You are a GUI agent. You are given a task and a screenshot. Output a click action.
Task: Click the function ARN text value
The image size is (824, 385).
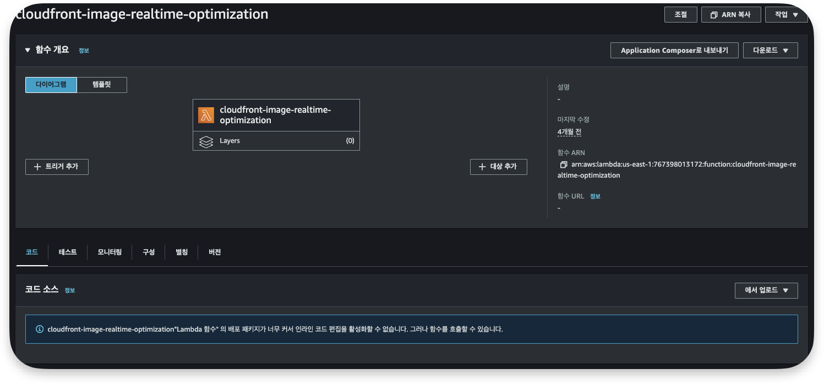pyautogui.click(x=678, y=170)
